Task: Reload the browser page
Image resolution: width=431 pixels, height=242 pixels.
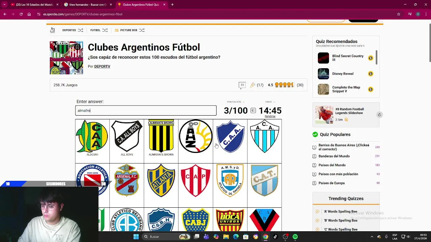Action: 21,14
